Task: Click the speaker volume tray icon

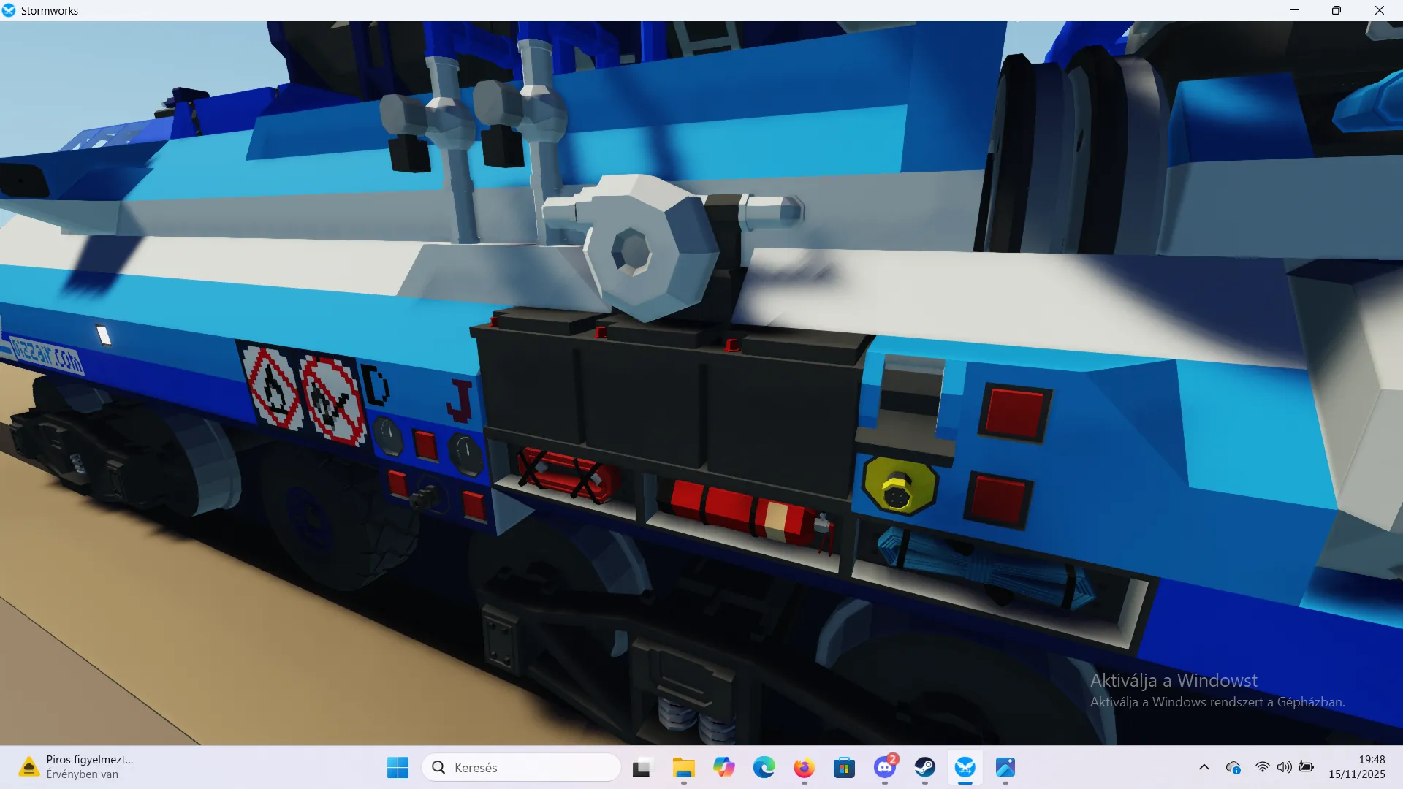Action: point(1284,767)
